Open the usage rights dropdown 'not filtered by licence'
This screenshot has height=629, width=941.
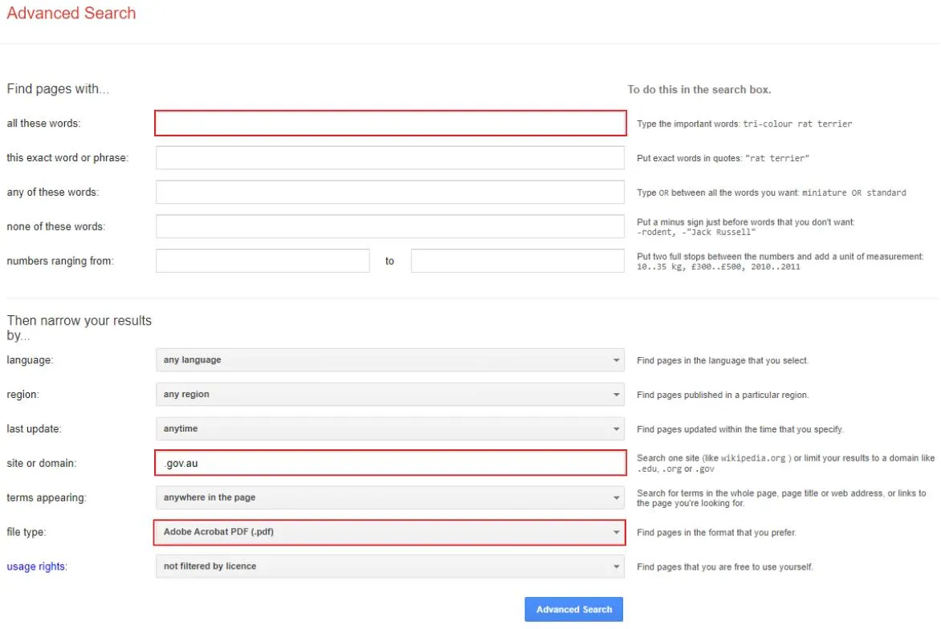click(390, 566)
